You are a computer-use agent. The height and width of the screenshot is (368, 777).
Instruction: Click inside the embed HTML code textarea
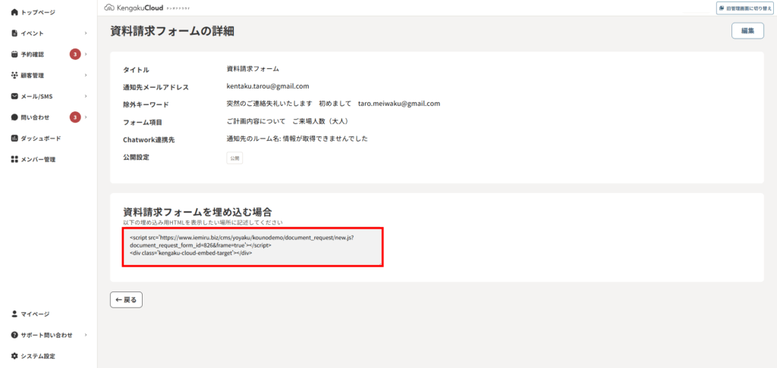click(253, 246)
